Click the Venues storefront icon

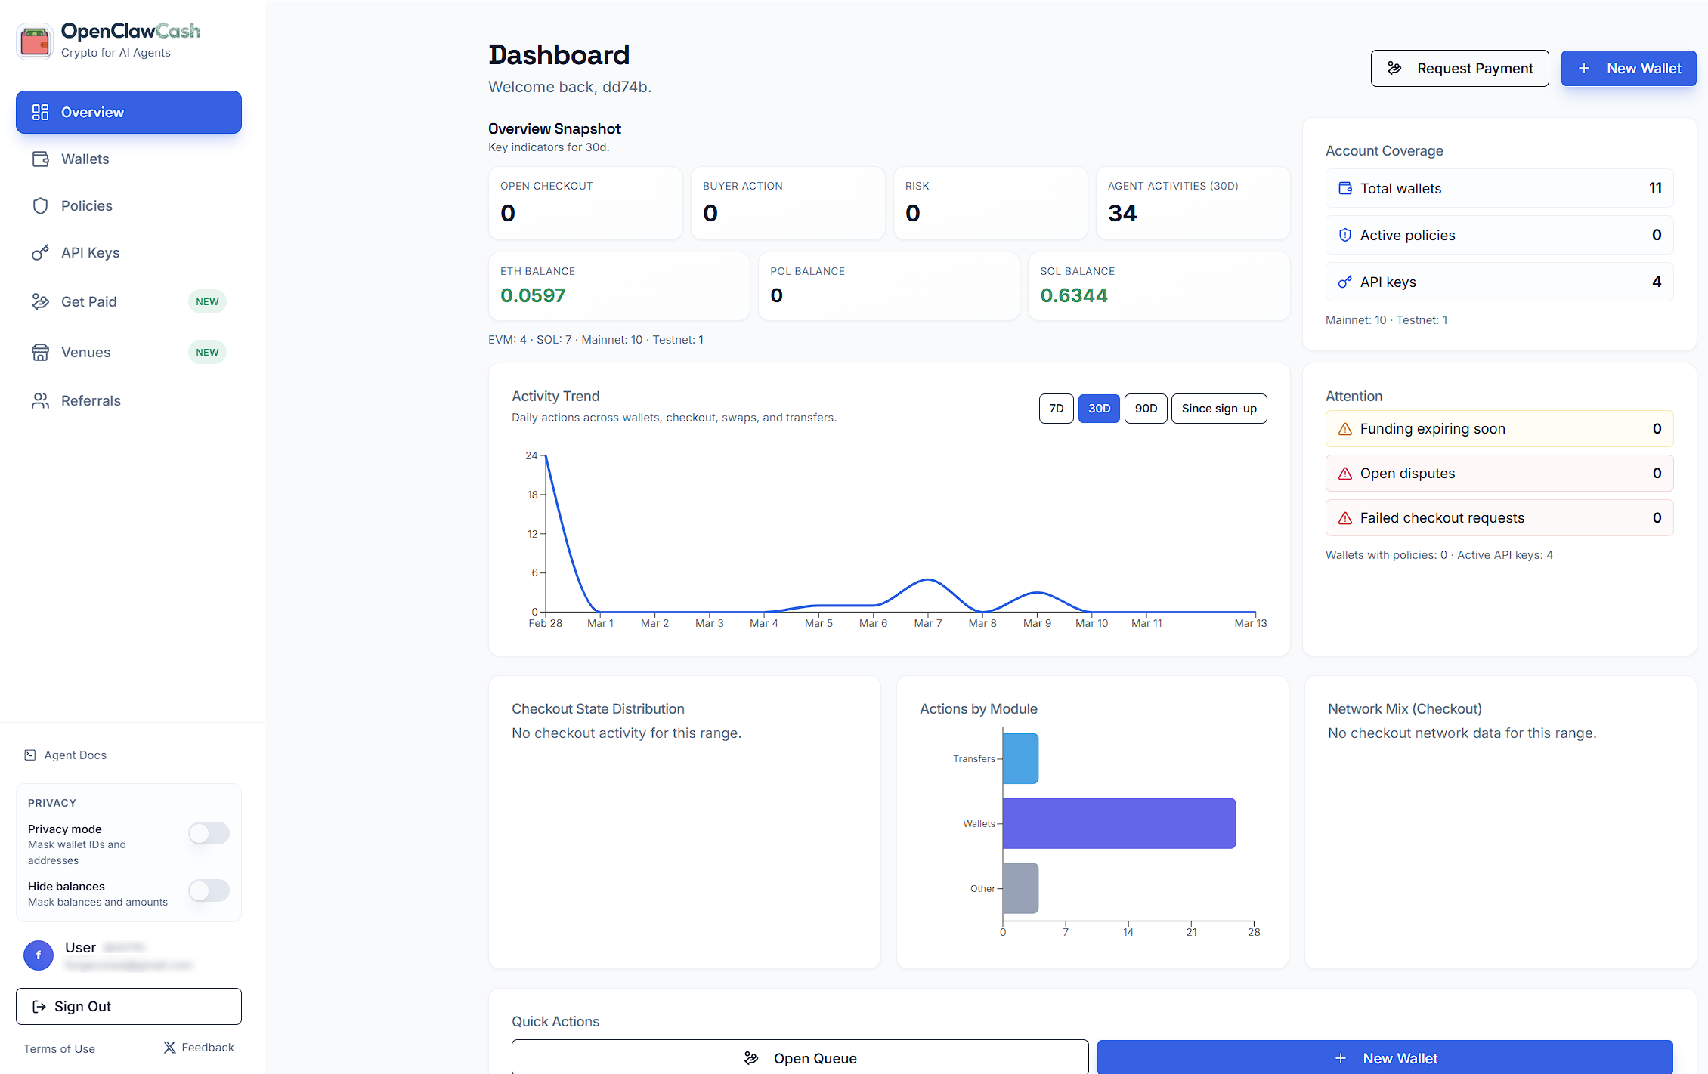pyautogui.click(x=40, y=352)
